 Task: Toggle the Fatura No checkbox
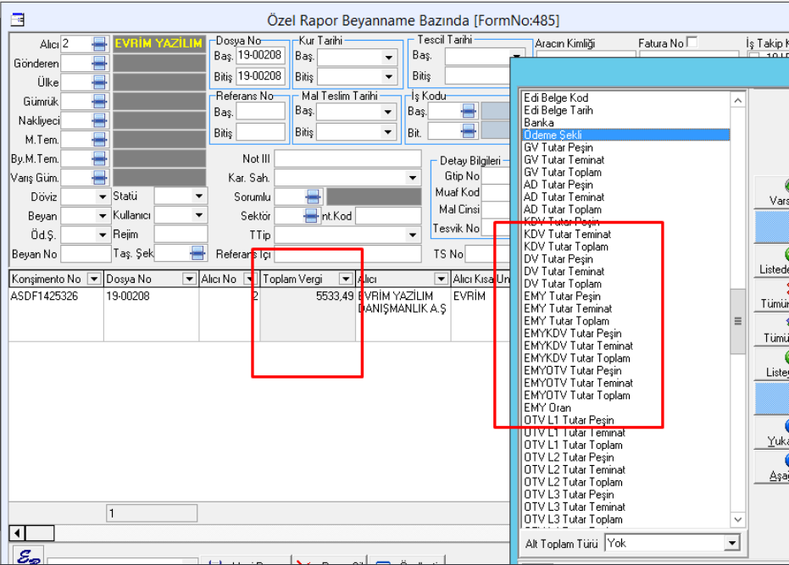click(692, 42)
